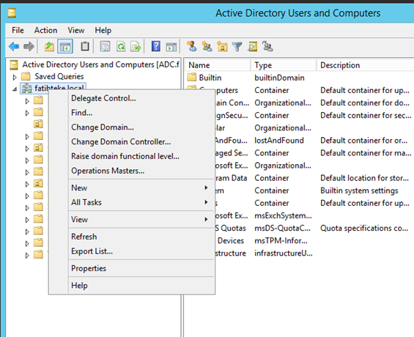Click Default container for ma... description

(366, 153)
